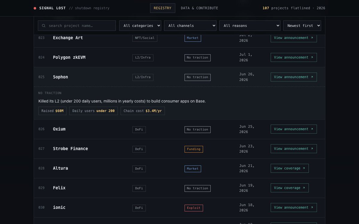Click the magnifier icon in the search box

(44, 26)
